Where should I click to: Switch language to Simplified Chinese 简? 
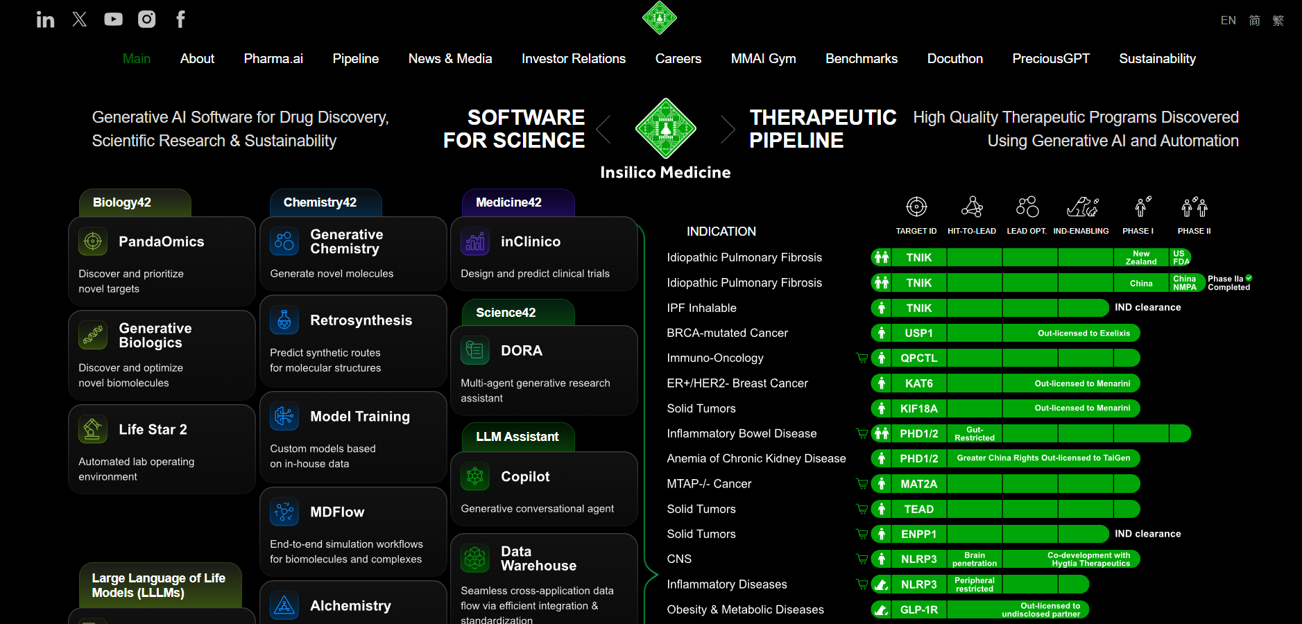click(x=1254, y=20)
